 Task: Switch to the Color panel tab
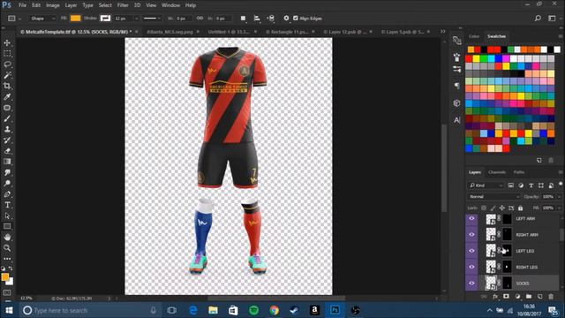[x=474, y=36]
